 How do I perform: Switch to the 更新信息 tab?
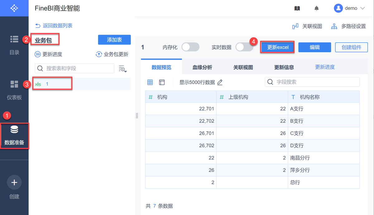point(284,67)
